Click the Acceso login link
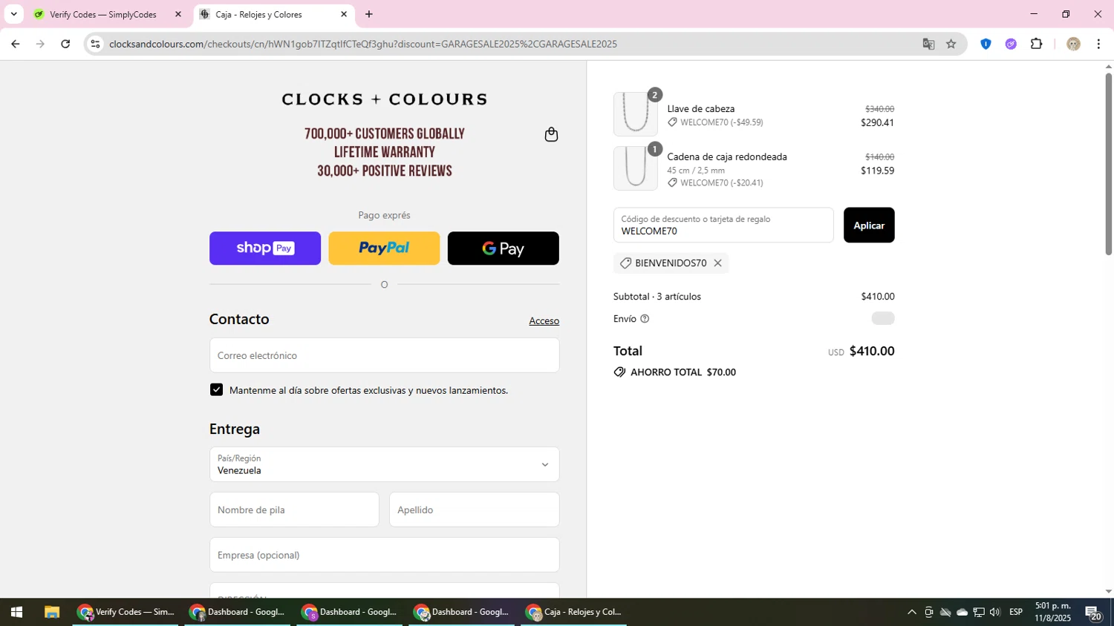This screenshot has height=626, width=1114. tap(544, 321)
